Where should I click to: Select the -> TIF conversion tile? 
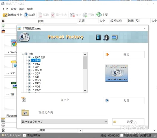point(10,87)
